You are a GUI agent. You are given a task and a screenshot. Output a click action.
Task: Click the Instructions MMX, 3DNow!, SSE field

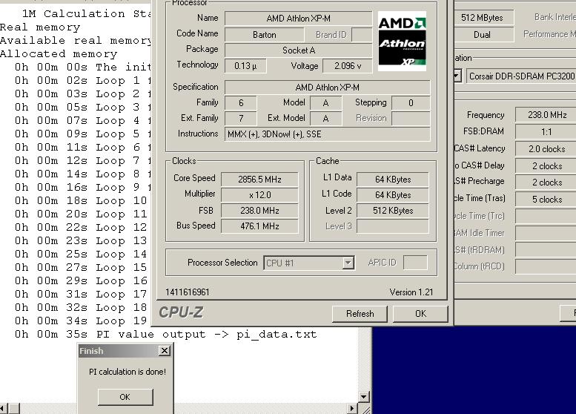click(328, 134)
